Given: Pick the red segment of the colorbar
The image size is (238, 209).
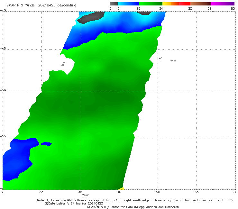Looking at the screenshot, I should coord(185,4).
